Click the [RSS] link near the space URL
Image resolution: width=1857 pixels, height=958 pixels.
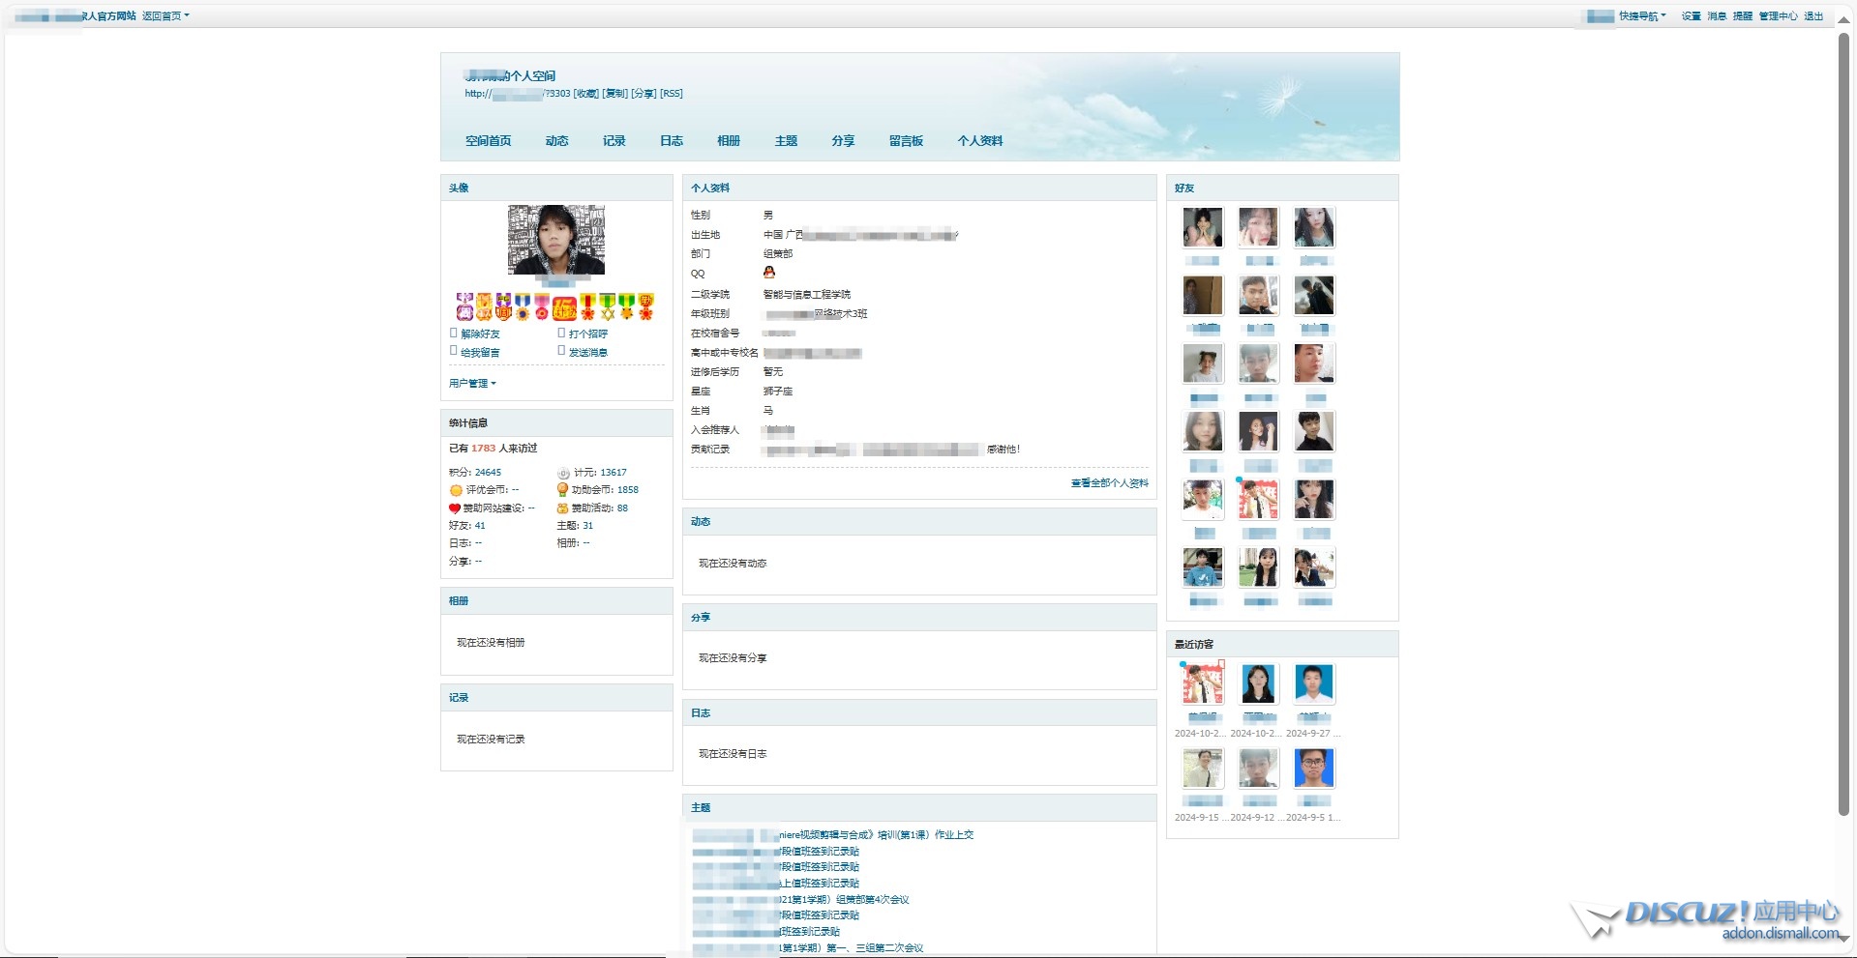[x=671, y=94]
